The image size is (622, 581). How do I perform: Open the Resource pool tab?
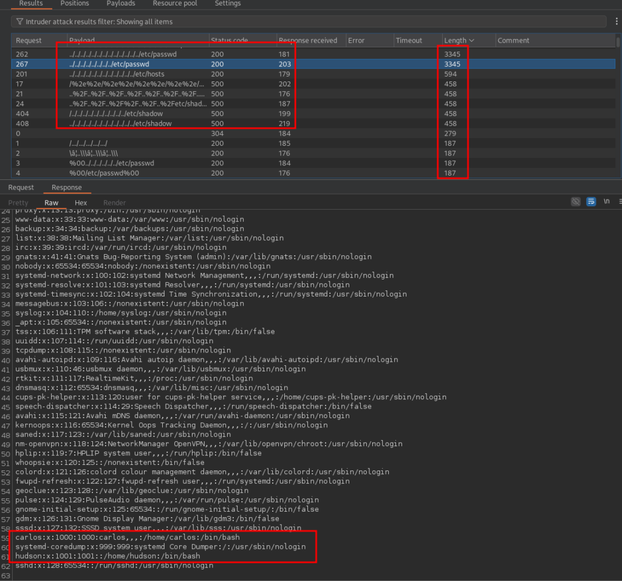click(x=175, y=3)
